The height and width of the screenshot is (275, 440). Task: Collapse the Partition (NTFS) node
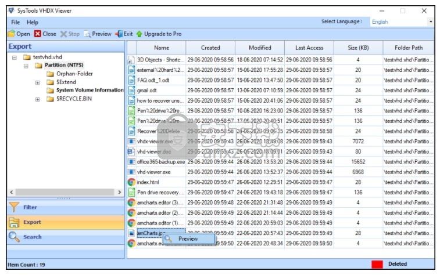tap(26, 66)
